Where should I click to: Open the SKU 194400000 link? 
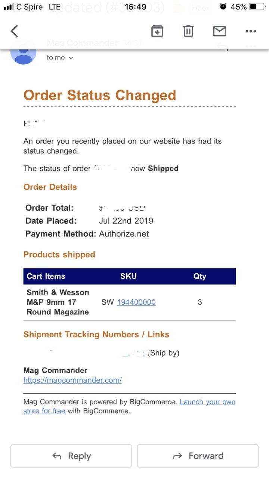pos(136,302)
